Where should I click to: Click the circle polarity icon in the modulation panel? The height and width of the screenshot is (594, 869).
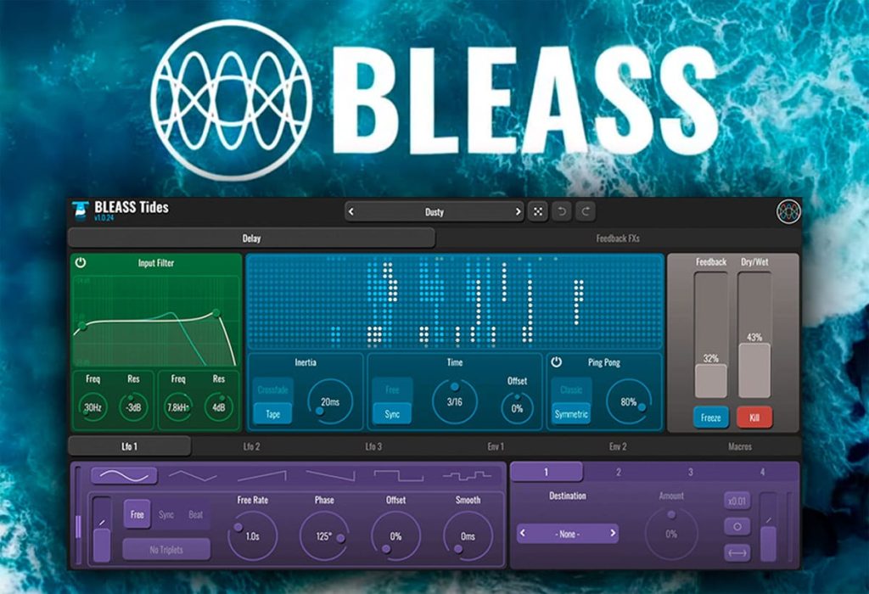[737, 526]
